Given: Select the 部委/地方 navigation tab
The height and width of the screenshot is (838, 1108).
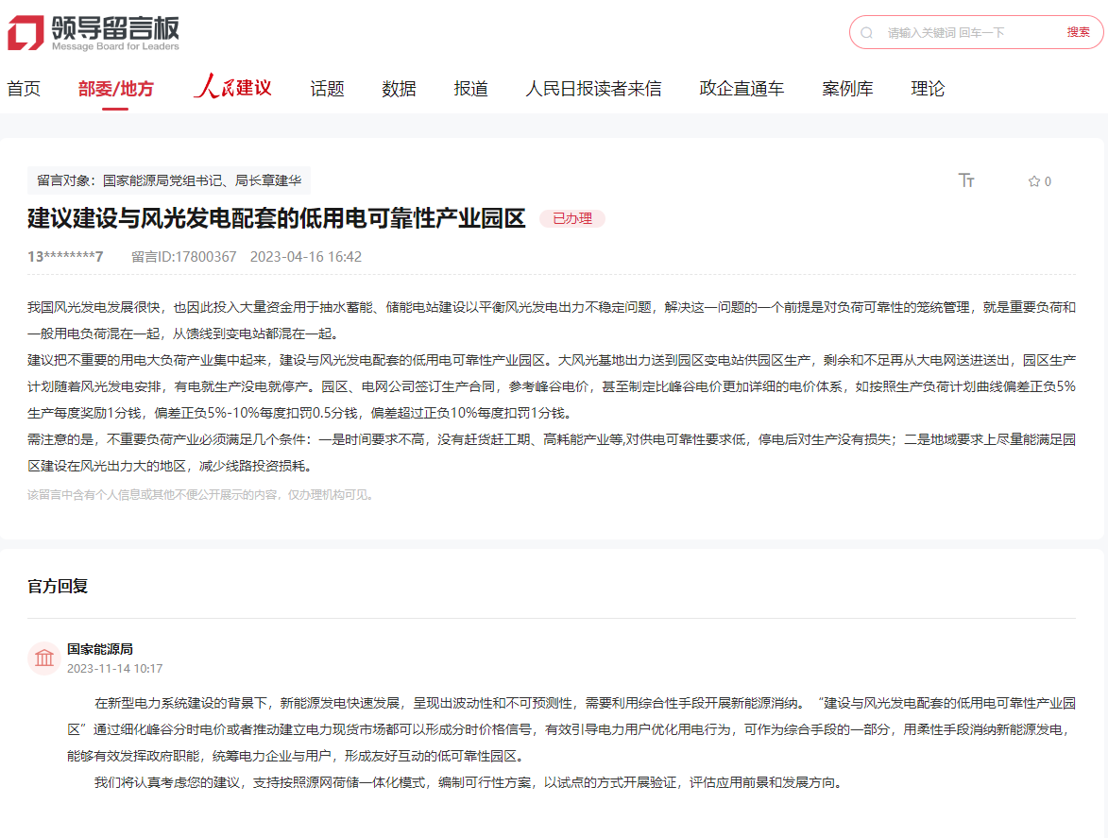Looking at the screenshot, I should 115,89.
